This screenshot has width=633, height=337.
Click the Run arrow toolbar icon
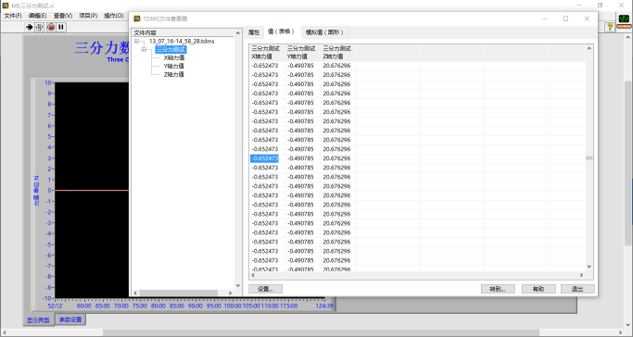29,27
